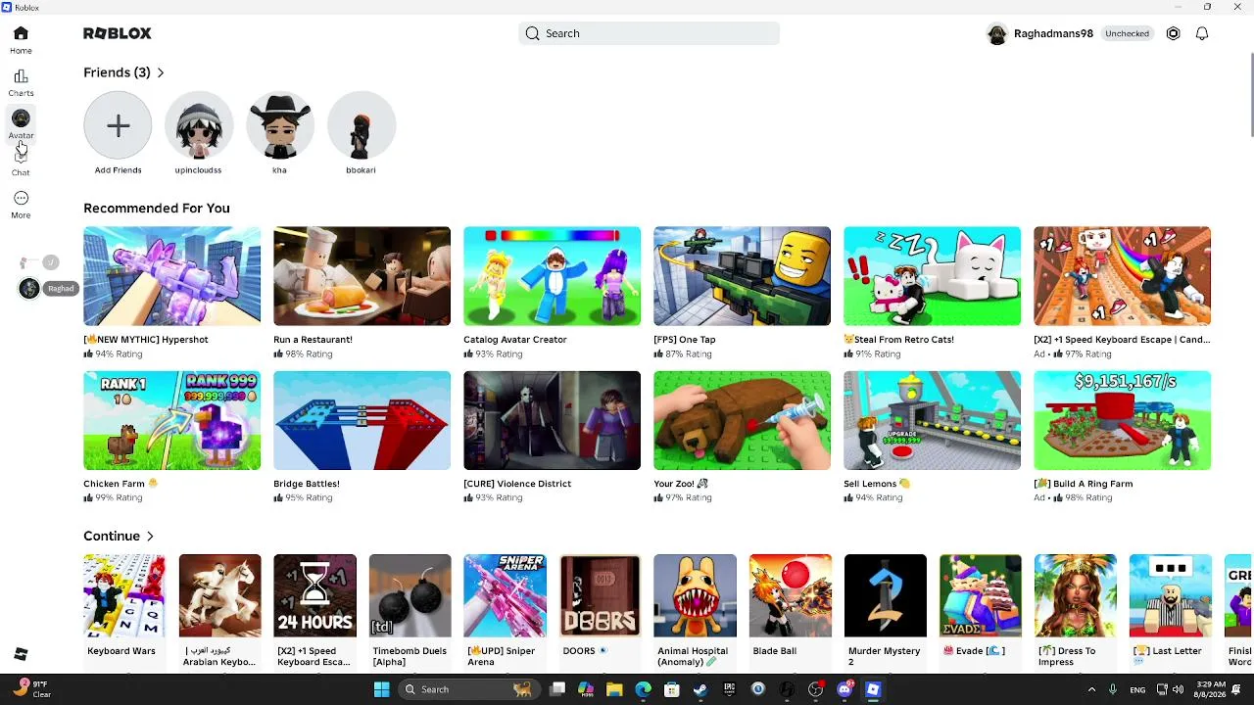This screenshot has height=705, width=1254.
Task: Continue playing Dress To Impress
Action: coord(1075,595)
